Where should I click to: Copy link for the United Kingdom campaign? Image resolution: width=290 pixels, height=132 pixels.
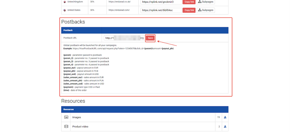point(189,2)
